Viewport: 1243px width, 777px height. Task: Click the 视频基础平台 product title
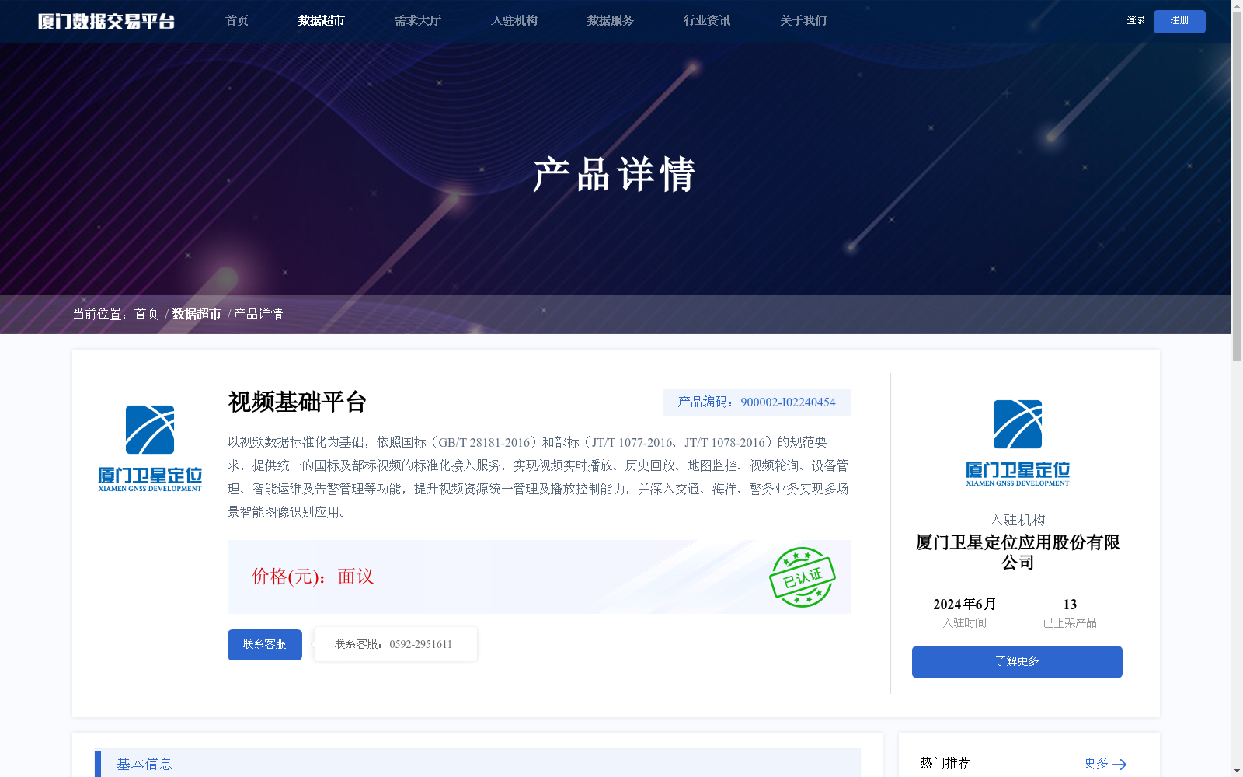pyautogui.click(x=297, y=402)
